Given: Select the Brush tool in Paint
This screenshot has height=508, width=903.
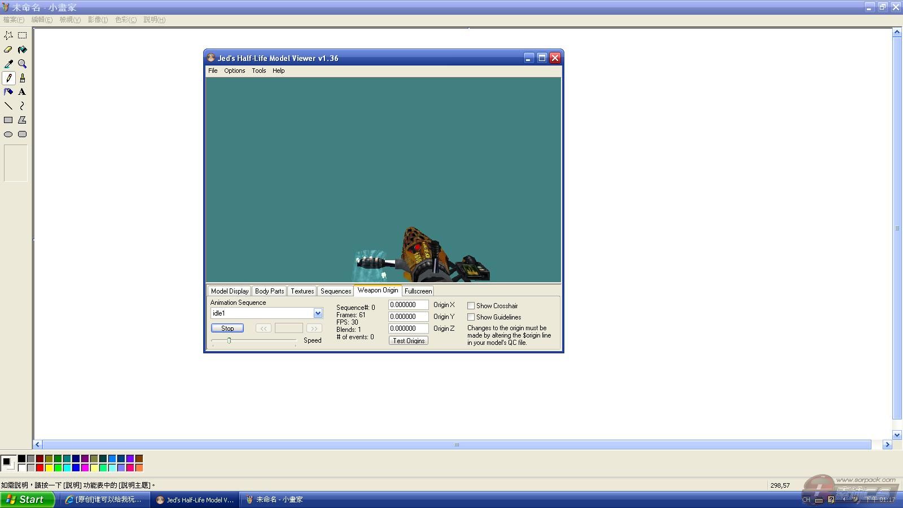Looking at the screenshot, I should click(x=23, y=78).
